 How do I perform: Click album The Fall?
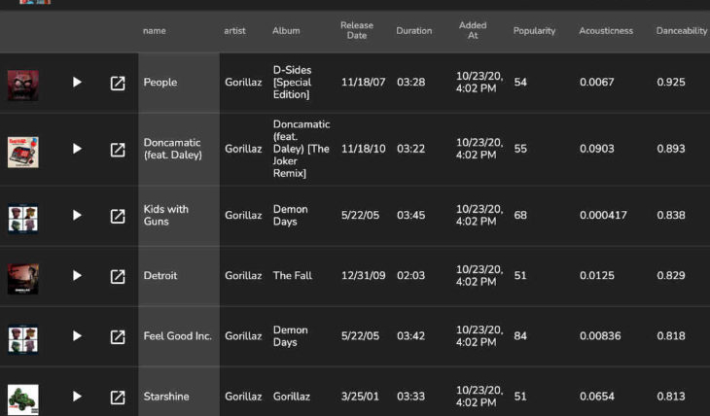(x=293, y=276)
